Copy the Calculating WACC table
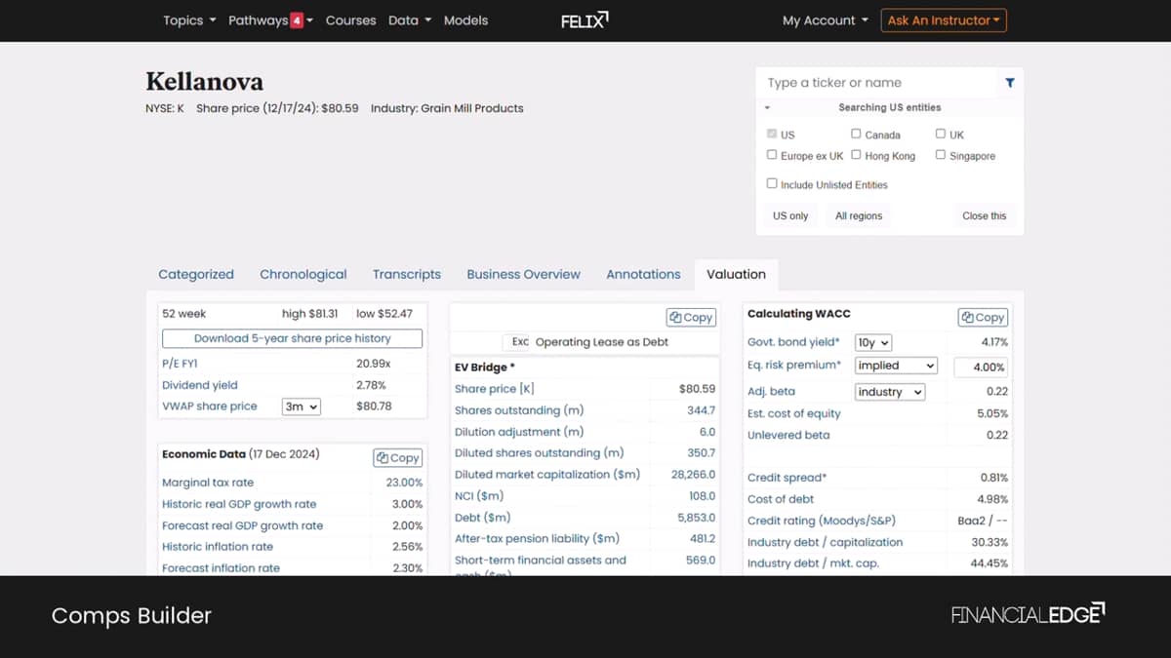This screenshot has width=1171, height=658. tap(984, 317)
